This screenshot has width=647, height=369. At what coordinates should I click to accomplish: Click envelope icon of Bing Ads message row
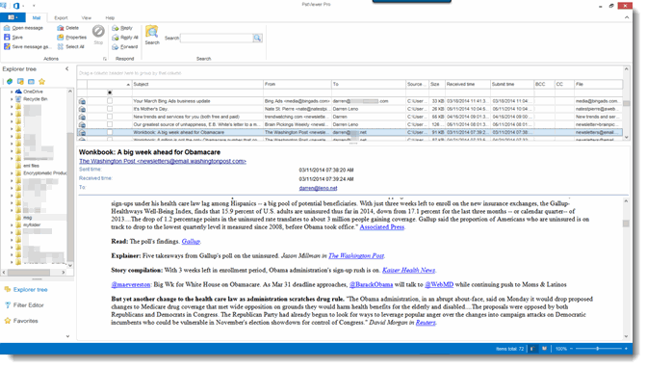[x=82, y=101]
